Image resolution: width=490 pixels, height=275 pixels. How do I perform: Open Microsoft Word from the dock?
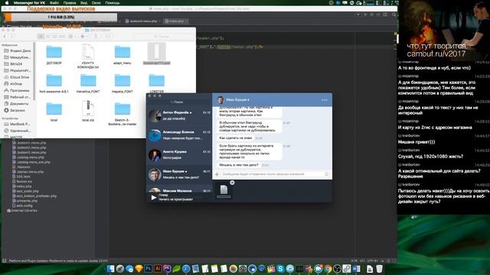[x=355, y=268]
